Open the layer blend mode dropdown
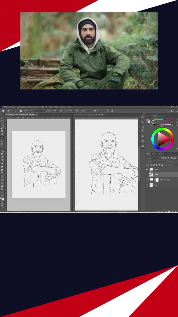Screen dimensions: 178x317 click(155, 162)
